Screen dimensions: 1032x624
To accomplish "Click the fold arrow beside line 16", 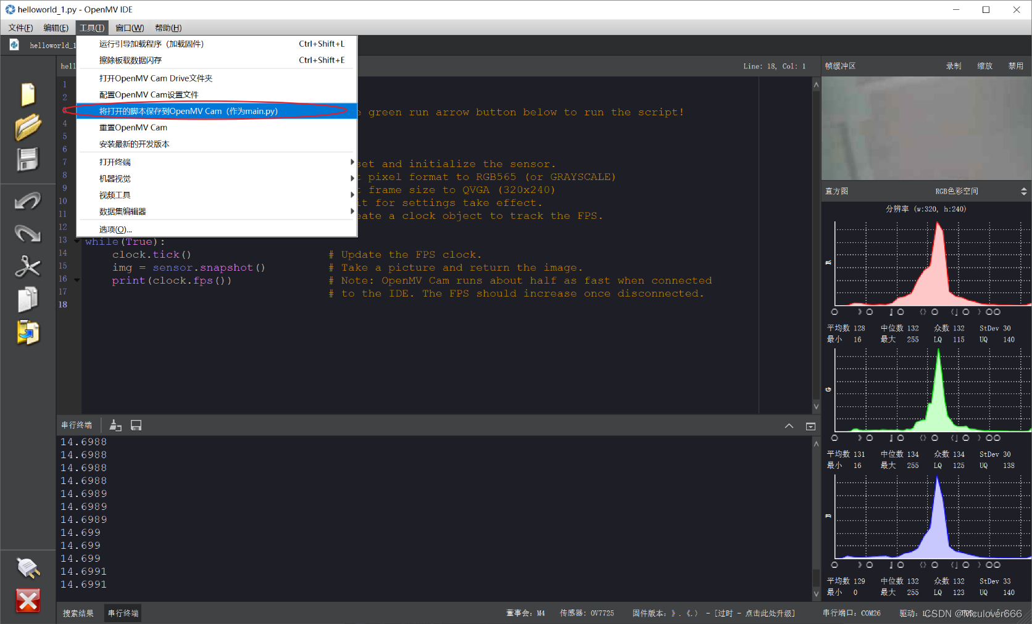I will (x=77, y=280).
